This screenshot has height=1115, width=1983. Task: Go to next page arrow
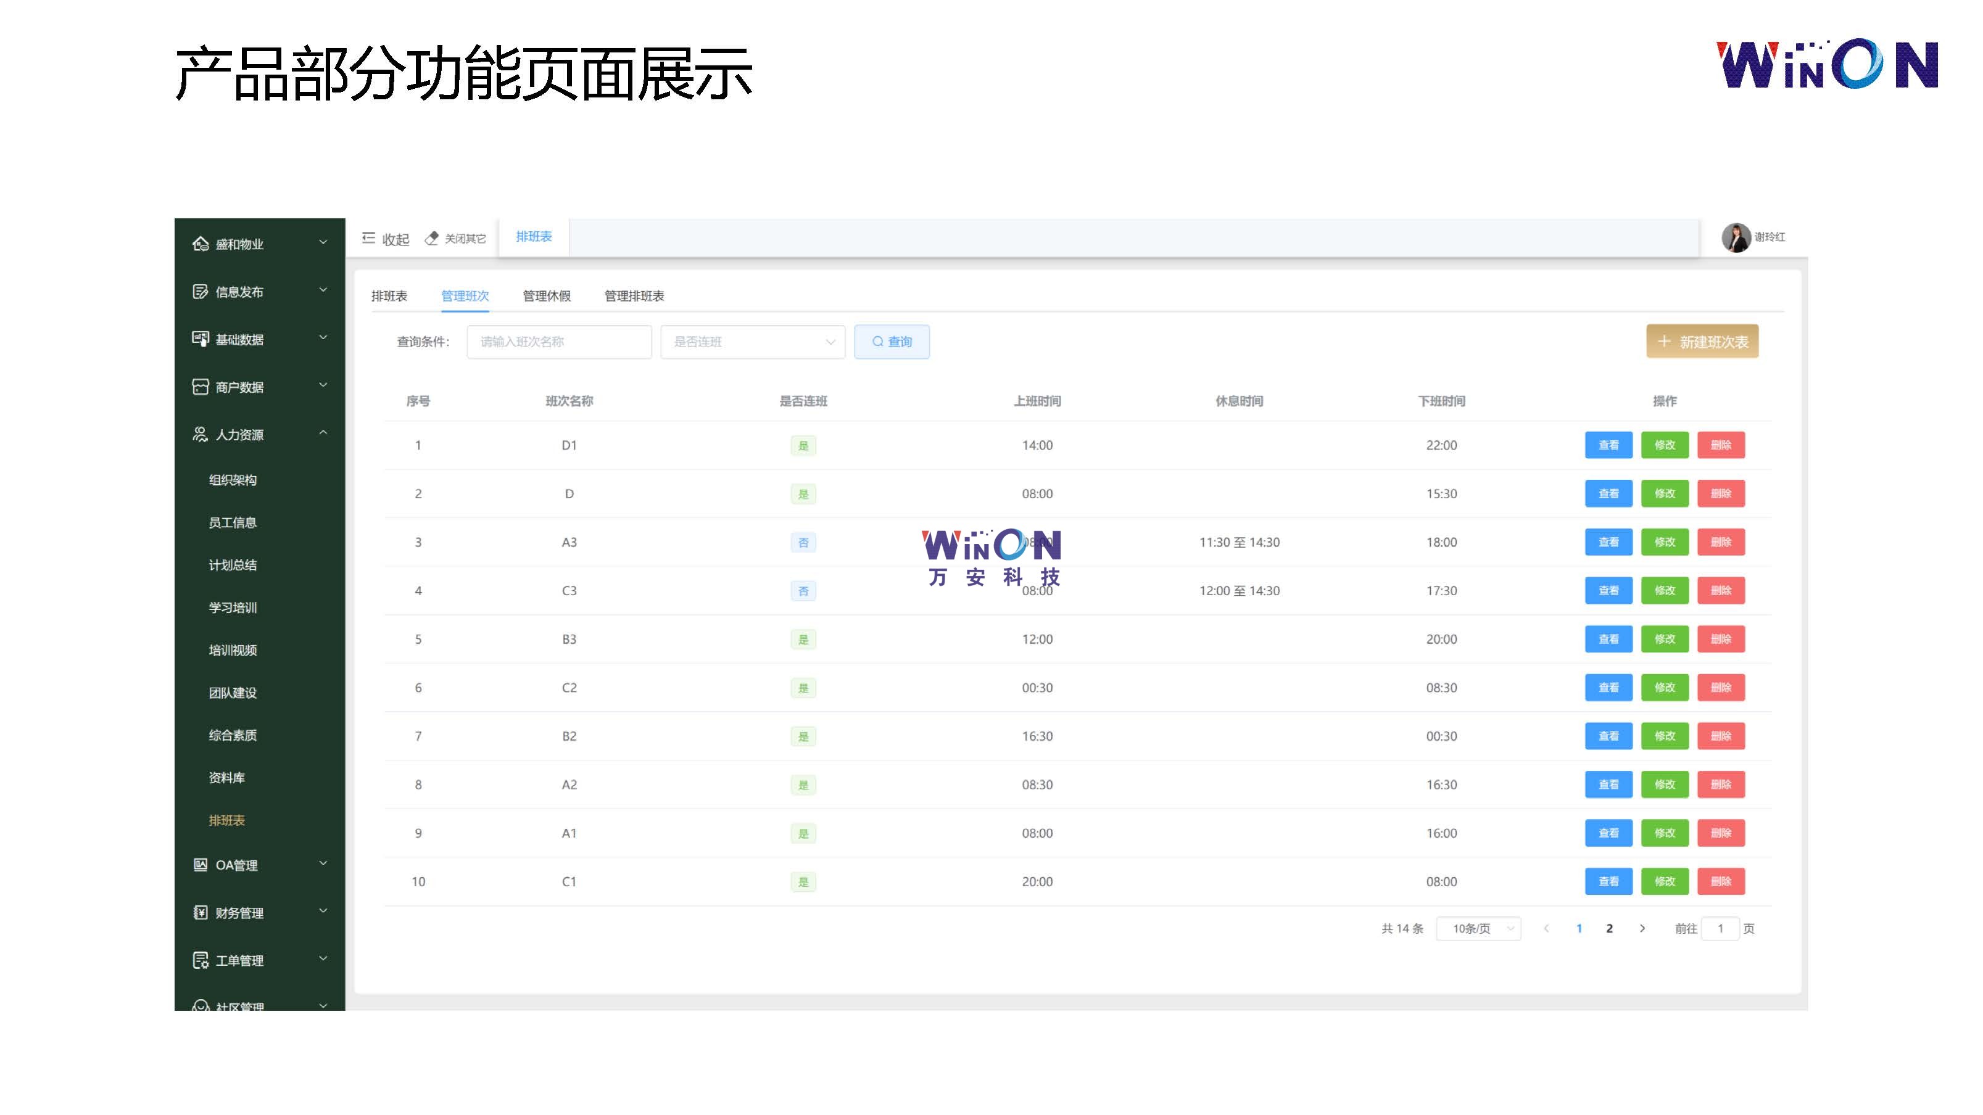click(1642, 929)
